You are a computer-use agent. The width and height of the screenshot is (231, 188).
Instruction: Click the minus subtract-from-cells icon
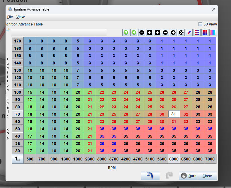[165, 33]
